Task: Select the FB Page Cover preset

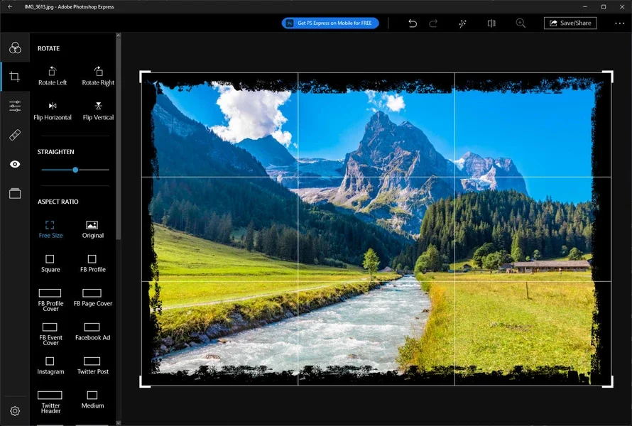Action: (x=92, y=296)
